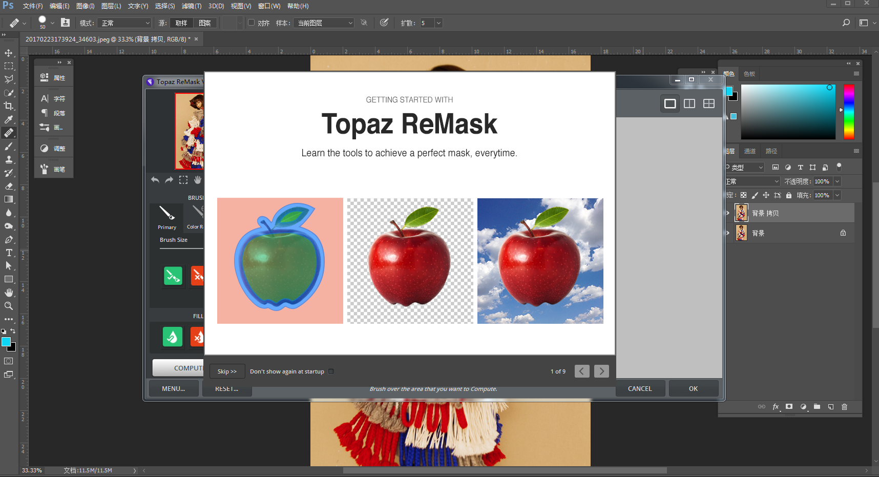Toggle lock position in Layers panel
The width and height of the screenshot is (879, 477).
tap(766, 195)
